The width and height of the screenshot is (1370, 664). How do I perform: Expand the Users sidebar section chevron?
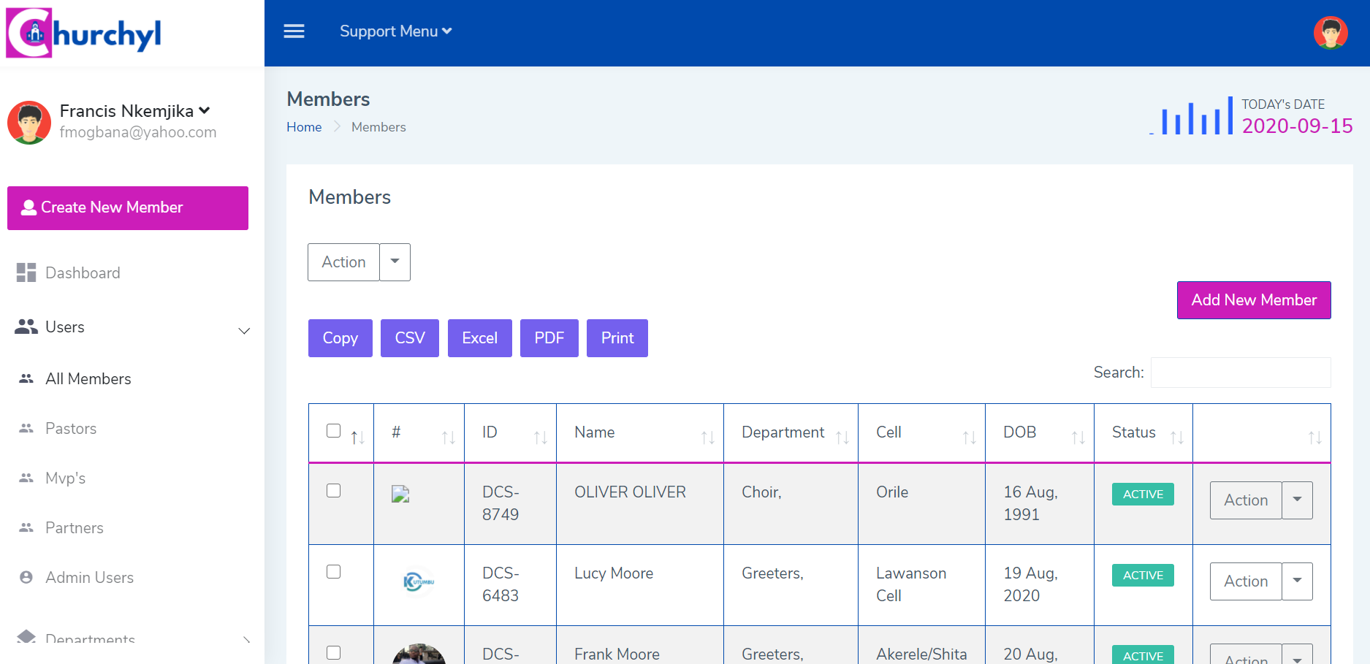pos(245,331)
